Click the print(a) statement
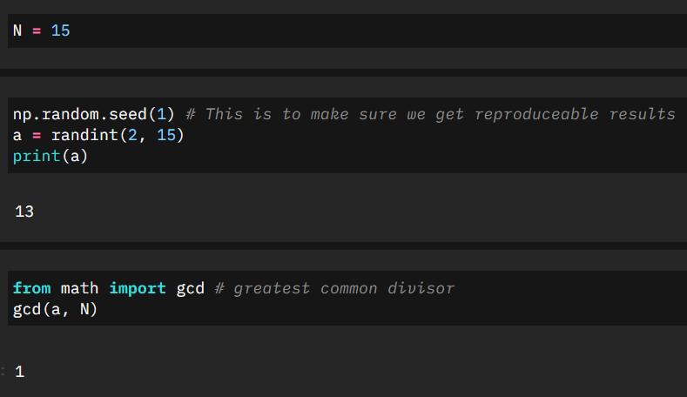 point(51,156)
